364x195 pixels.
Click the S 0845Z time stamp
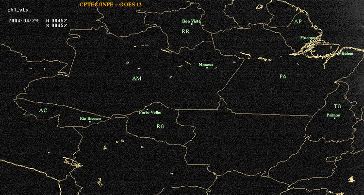click(56, 26)
